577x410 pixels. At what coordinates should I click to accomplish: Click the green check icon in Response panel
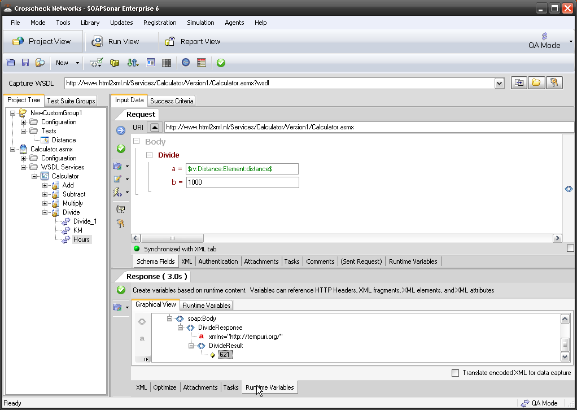pos(121,290)
